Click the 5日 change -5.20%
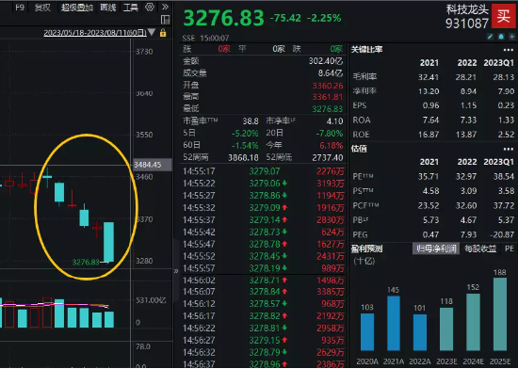The image size is (518, 369). point(245,134)
